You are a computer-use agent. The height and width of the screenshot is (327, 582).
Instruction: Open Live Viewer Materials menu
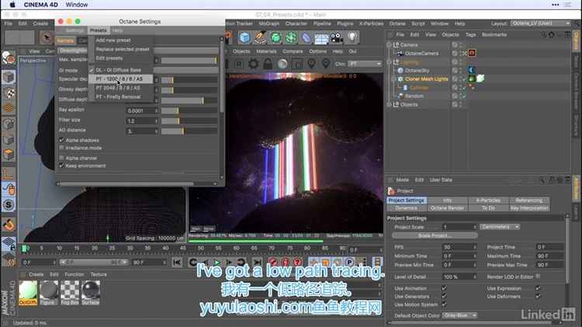coord(266,51)
